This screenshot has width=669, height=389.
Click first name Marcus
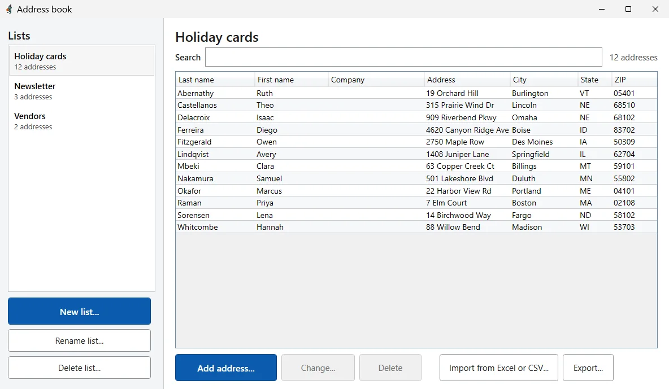[269, 191]
